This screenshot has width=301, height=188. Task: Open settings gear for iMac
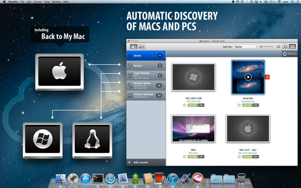(184, 157)
